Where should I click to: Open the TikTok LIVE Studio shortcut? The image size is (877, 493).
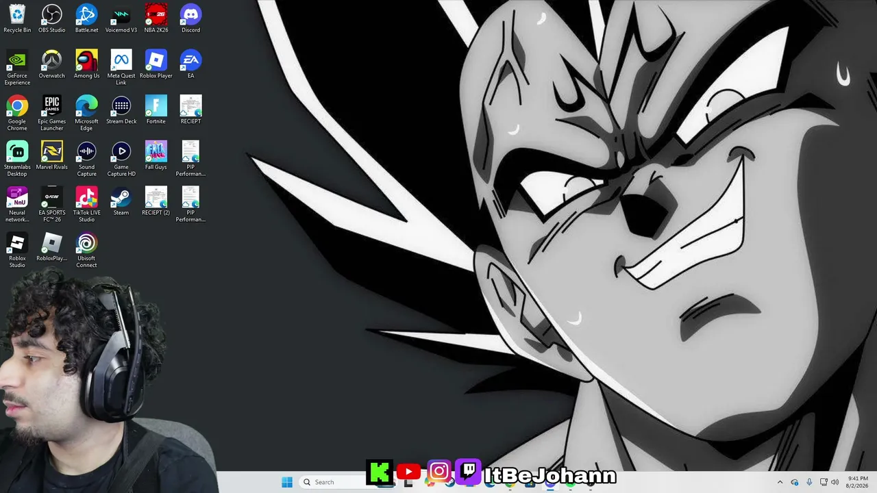(x=86, y=204)
